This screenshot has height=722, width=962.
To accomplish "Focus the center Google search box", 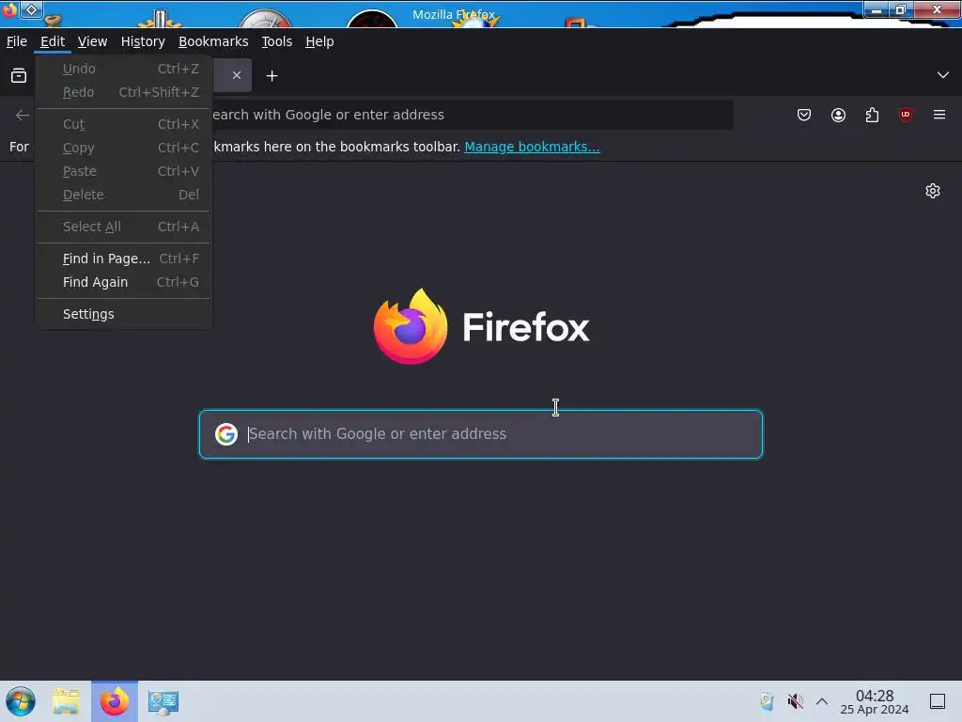I will coord(481,434).
